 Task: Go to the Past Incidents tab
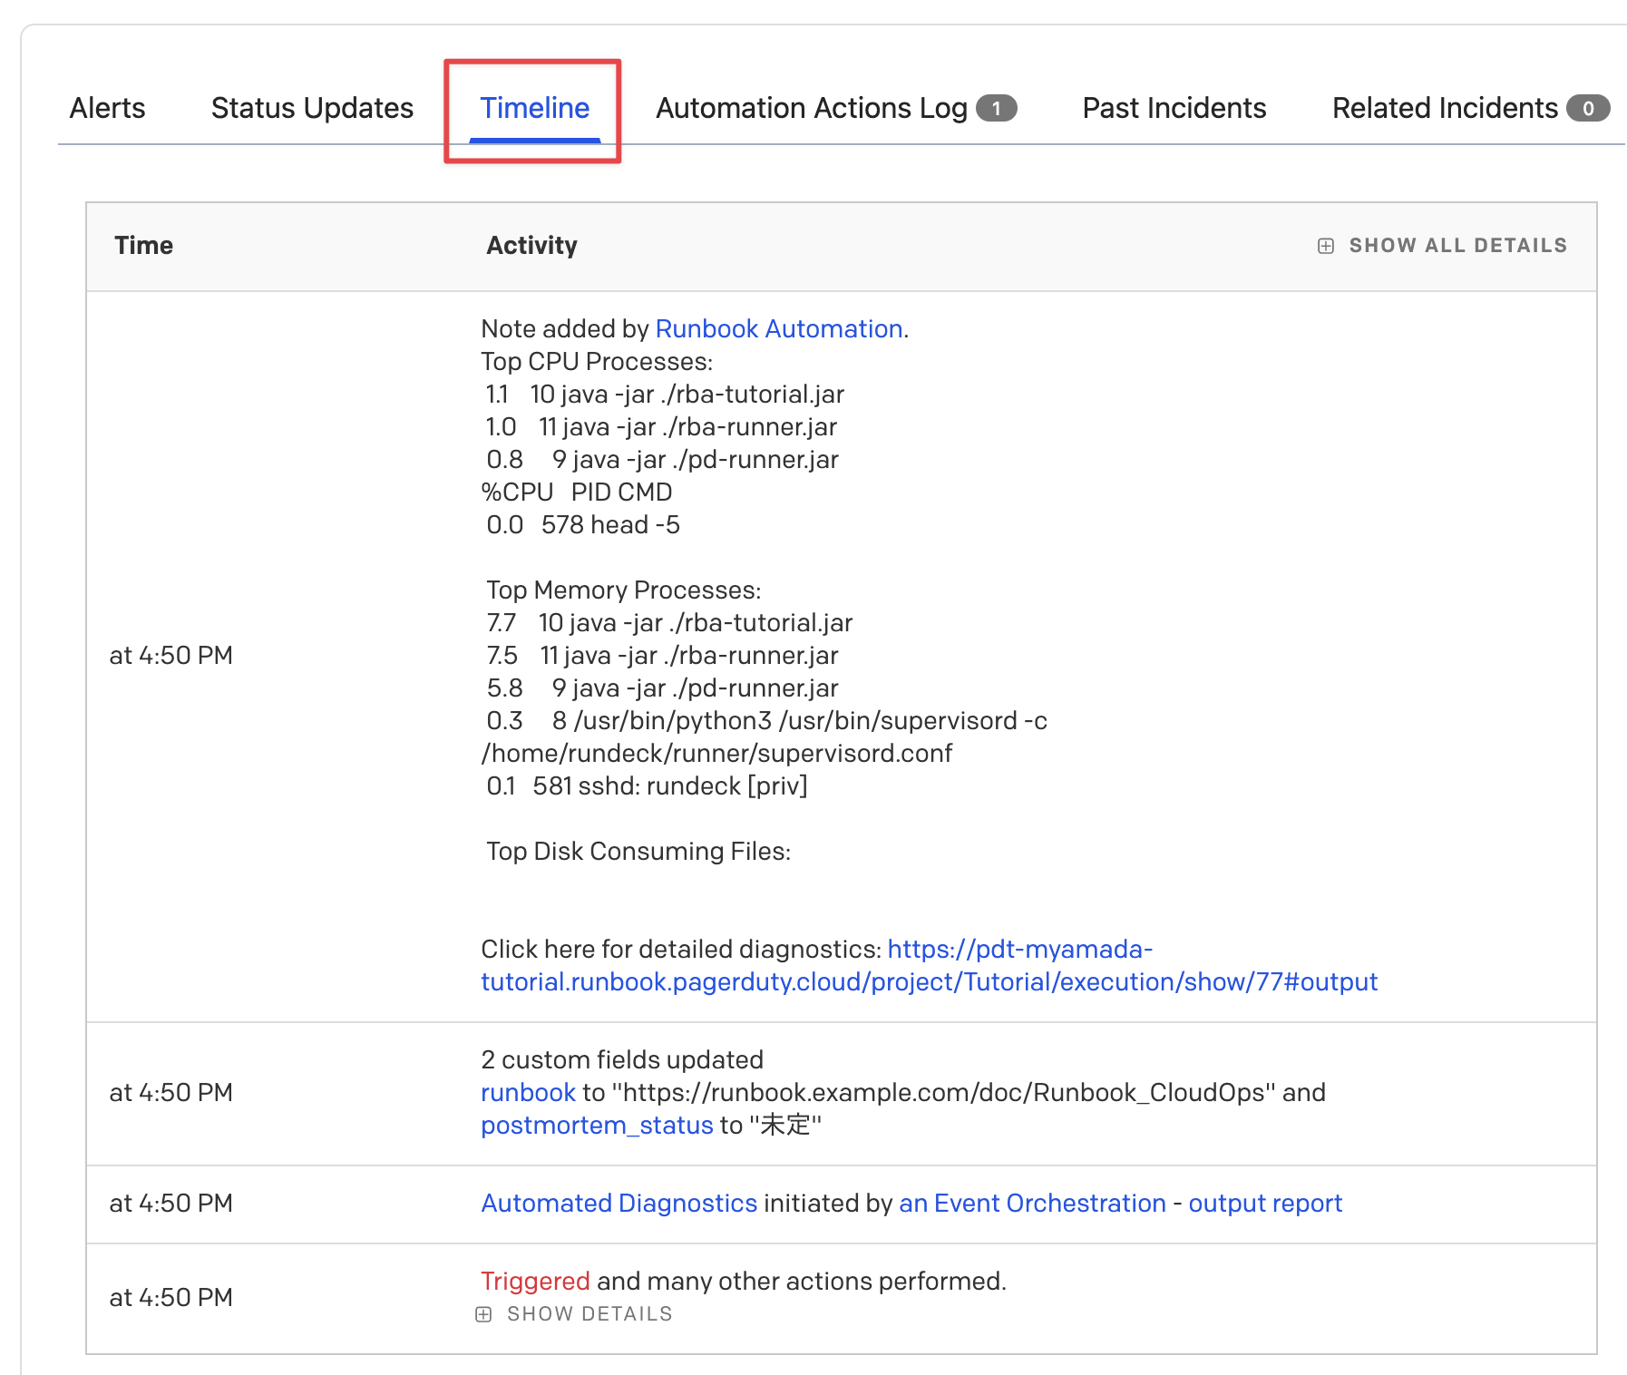coord(1174,108)
